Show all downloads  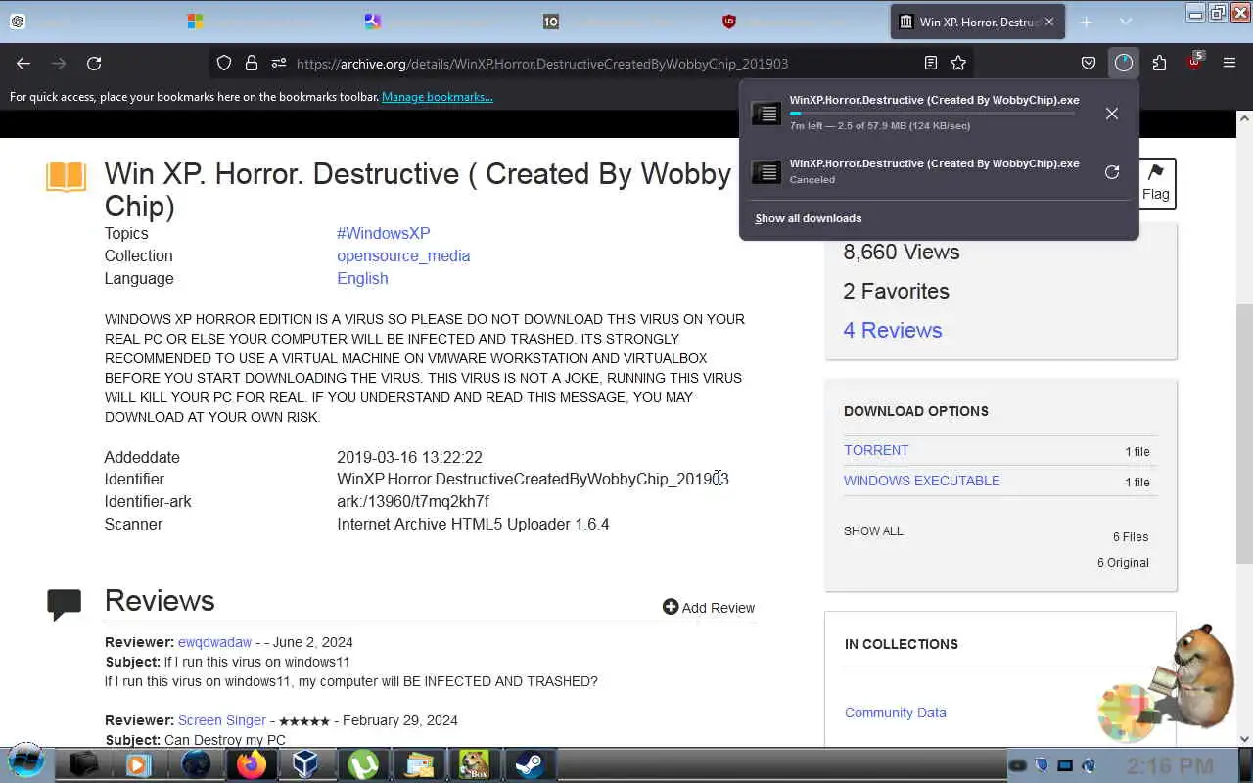click(x=809, y=218)
